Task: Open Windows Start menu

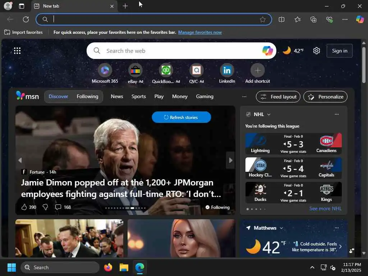Action: pos(11,267)
